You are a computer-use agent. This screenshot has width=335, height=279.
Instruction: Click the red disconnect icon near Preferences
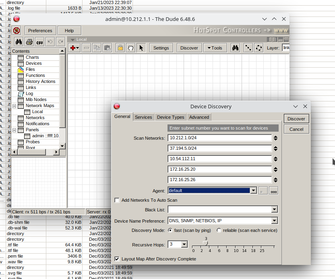click(x=16, y=31)
